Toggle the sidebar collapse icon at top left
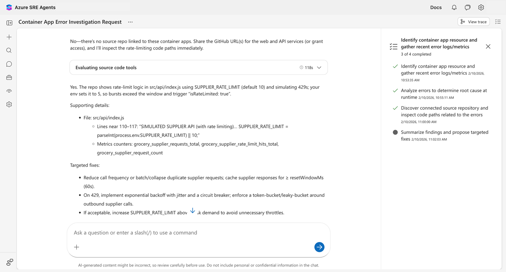The width and height of the screenshot is (506, 272). 9,22
